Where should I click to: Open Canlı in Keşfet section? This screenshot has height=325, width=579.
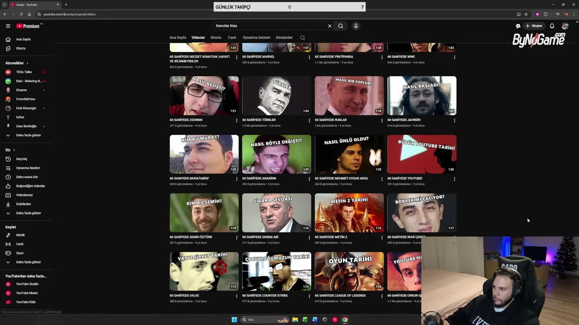click(x=19, y=244)
